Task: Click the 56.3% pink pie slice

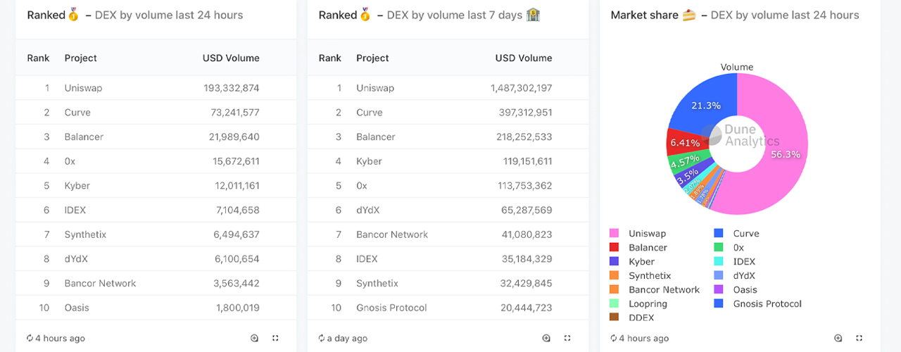Action: [x=786, y=155]
